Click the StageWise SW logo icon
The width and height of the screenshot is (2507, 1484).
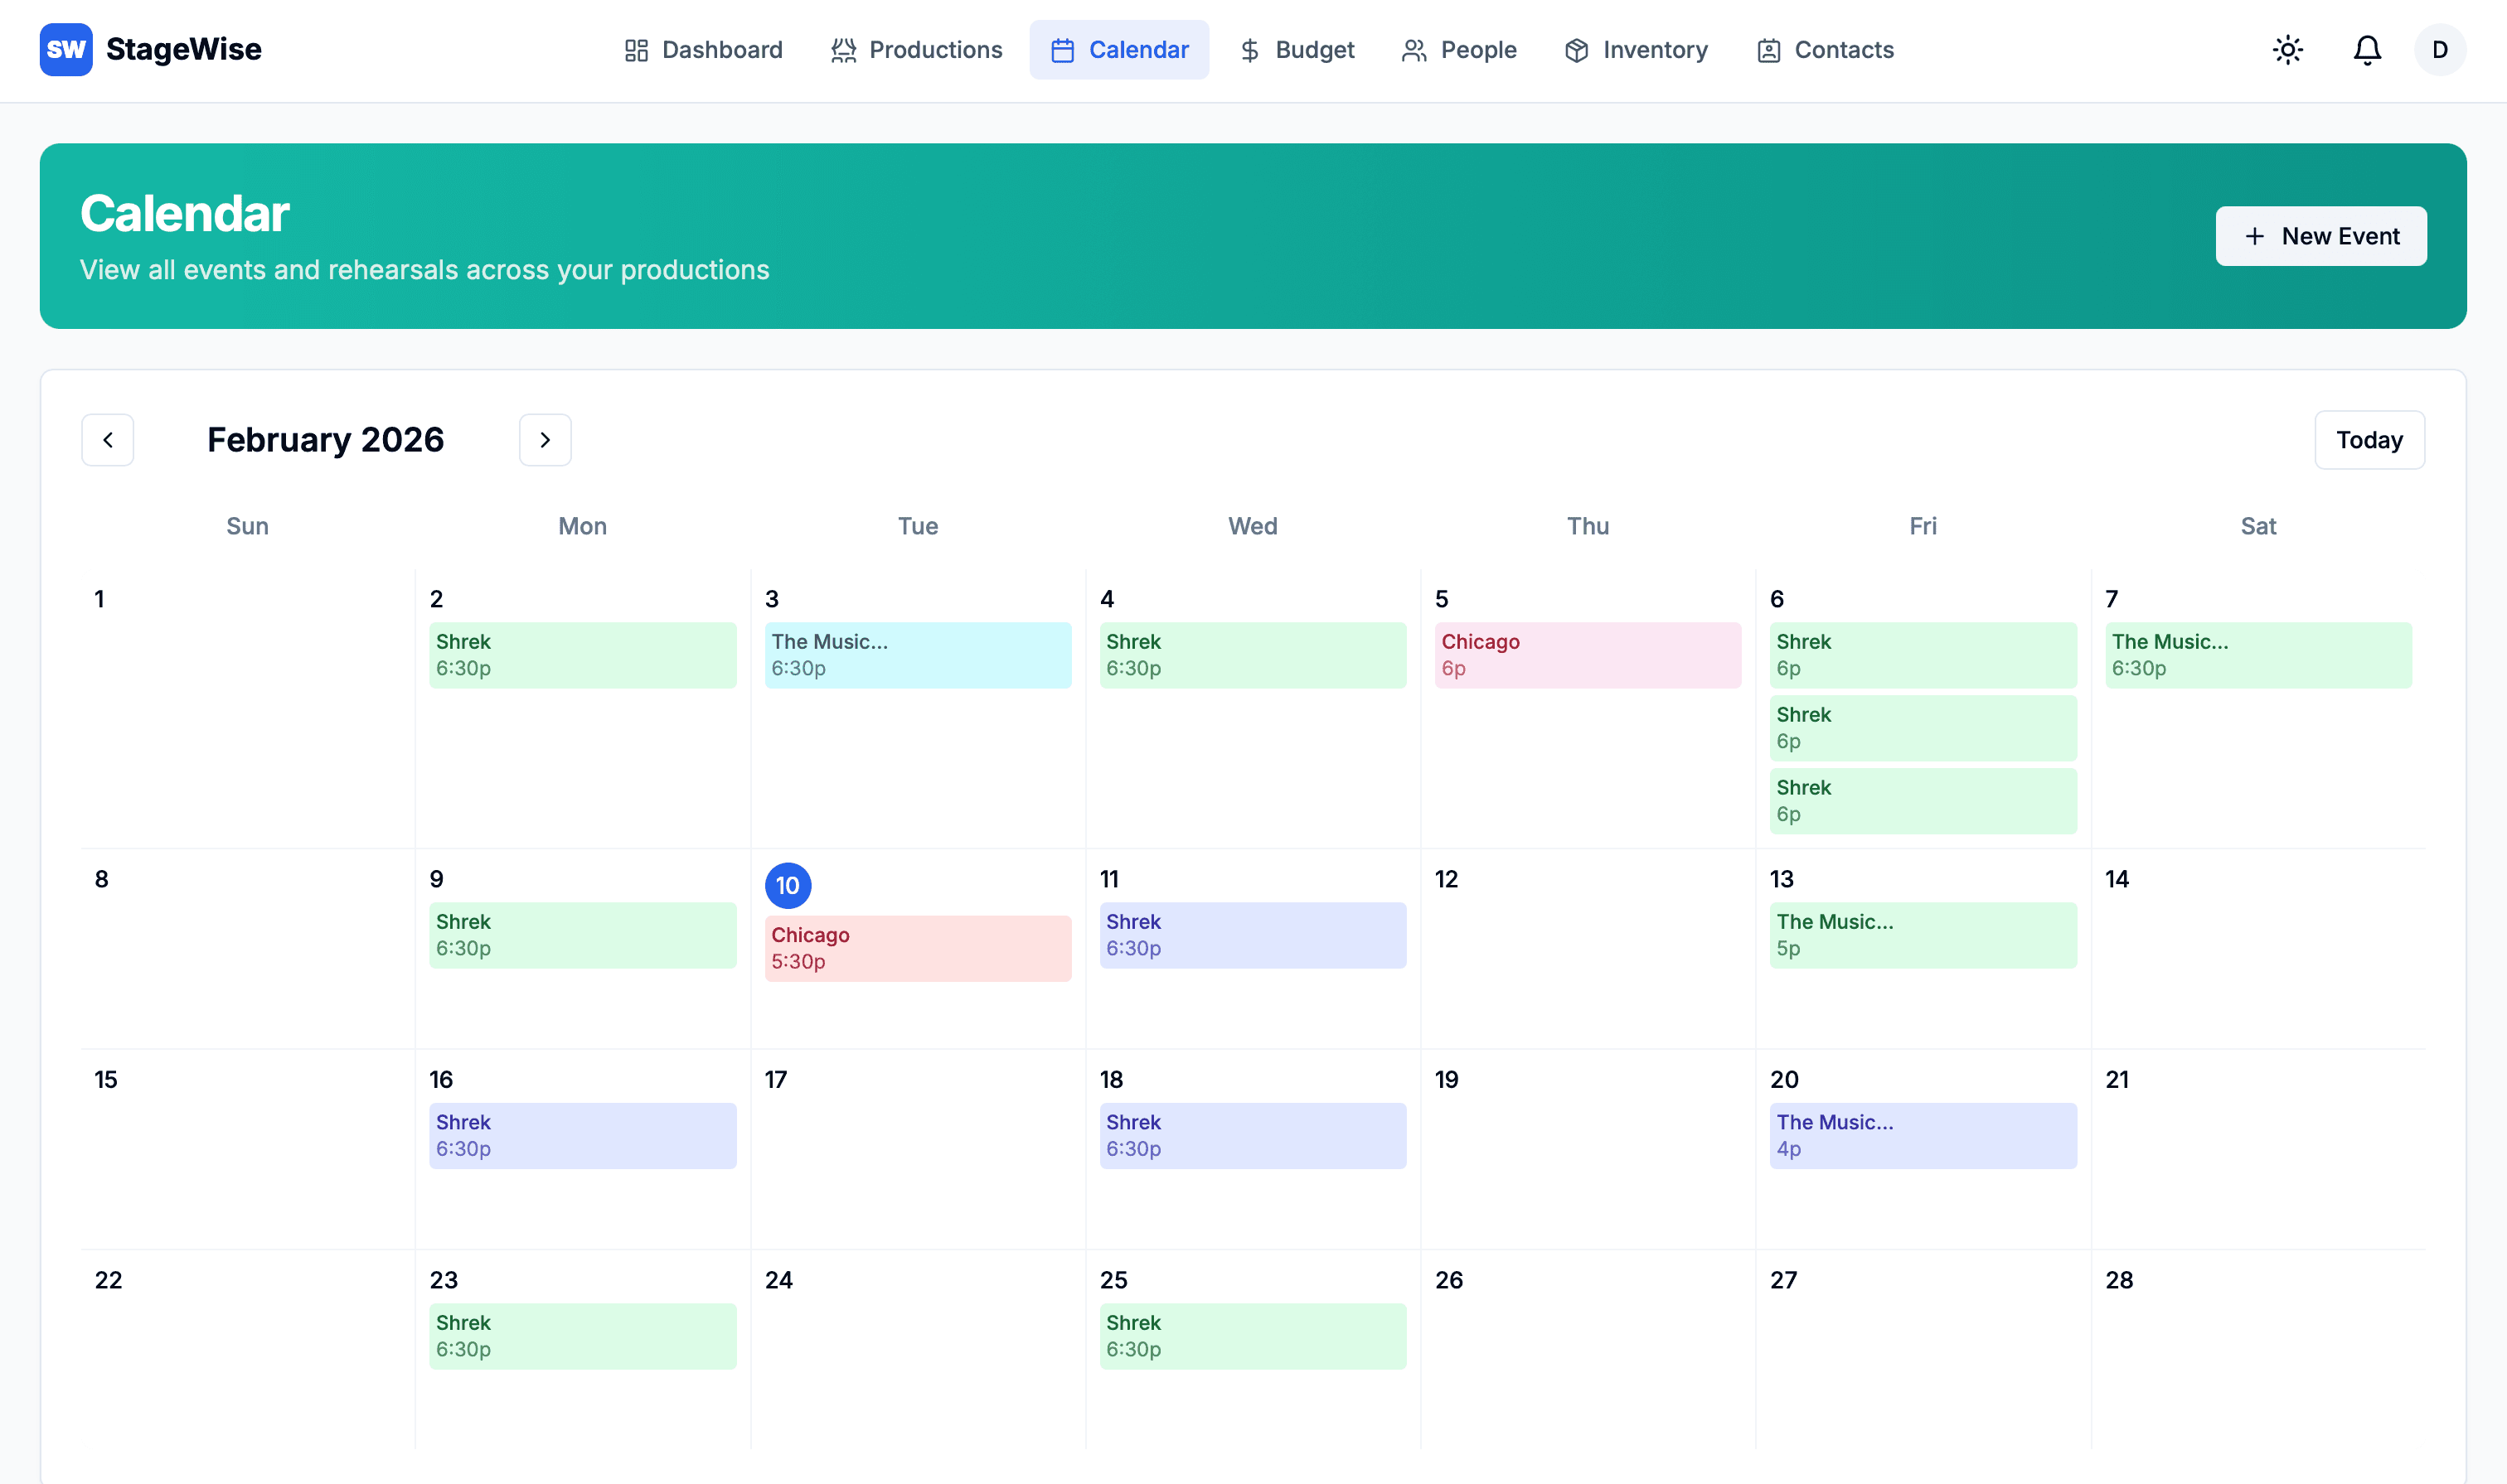coord(66,50)
